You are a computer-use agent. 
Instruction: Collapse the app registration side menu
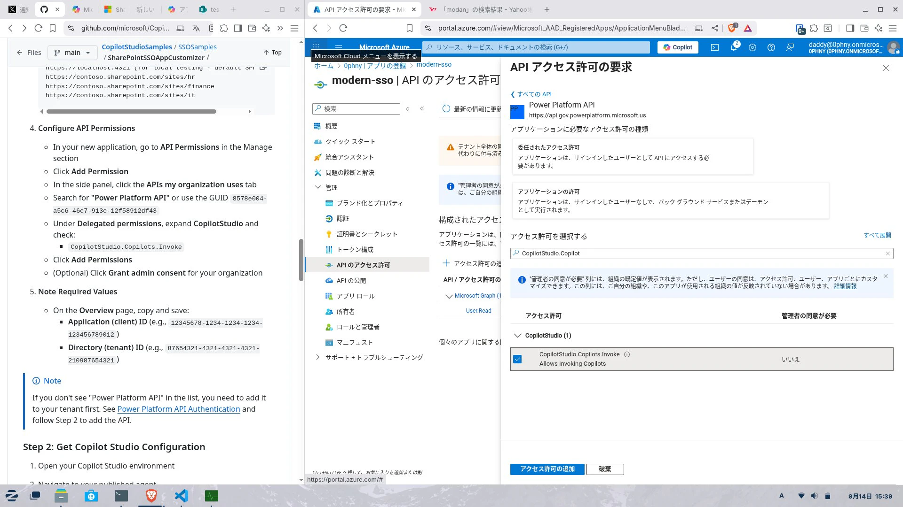[x=422, y=108]
